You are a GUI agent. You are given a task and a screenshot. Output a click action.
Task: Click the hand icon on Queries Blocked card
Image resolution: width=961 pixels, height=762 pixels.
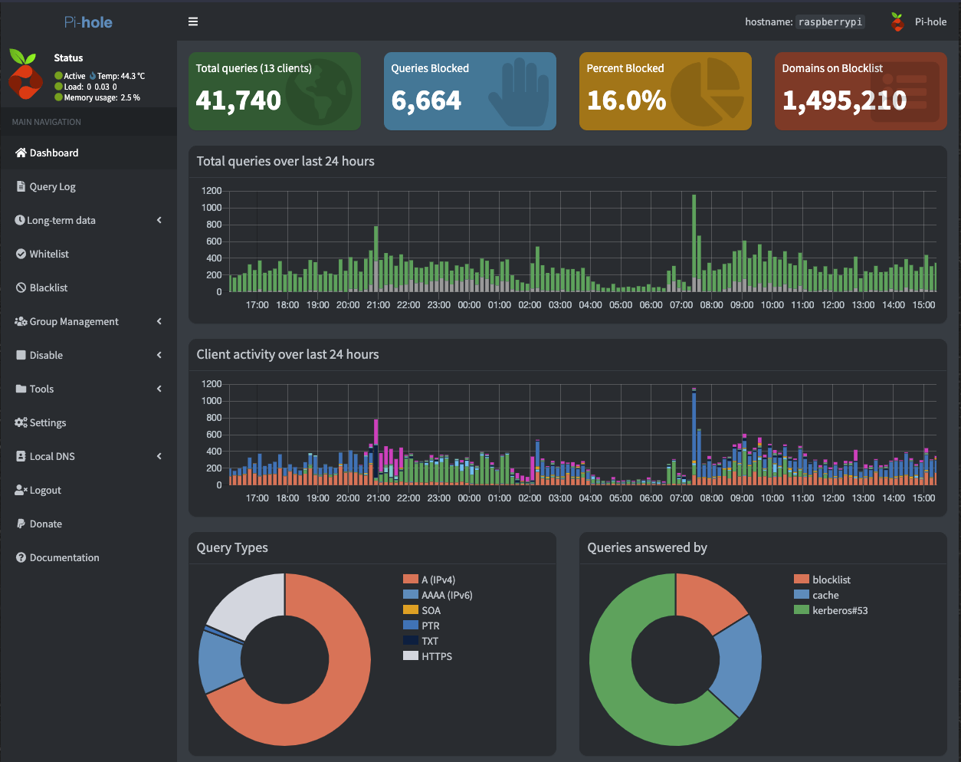click(520, 92)
